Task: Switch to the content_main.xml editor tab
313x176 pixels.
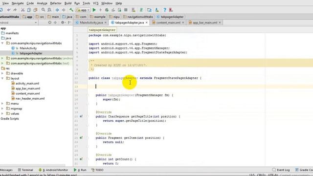Action: [168, 22]
